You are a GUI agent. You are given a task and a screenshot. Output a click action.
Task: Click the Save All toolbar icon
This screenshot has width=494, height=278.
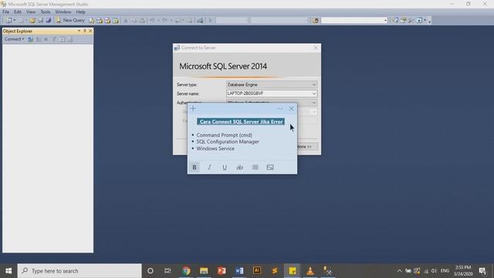[49, 21]
